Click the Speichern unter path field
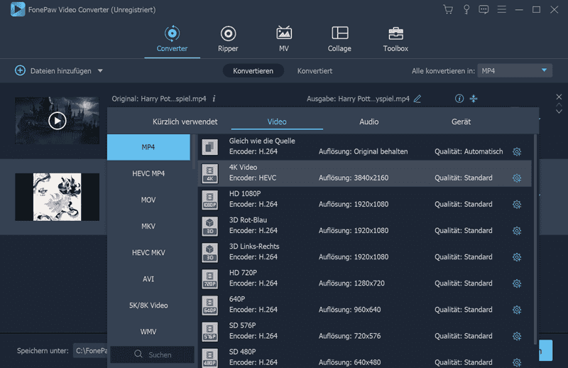This screenshot has height=368, width=568. [91, 351]
